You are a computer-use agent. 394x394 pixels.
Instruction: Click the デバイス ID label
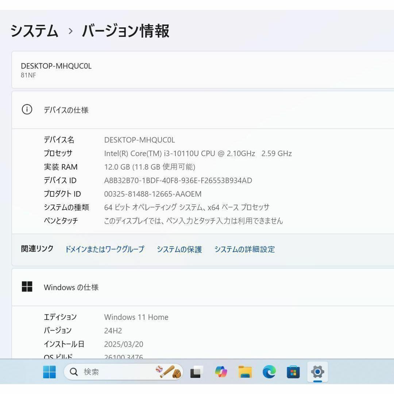[x=60, y=181]
